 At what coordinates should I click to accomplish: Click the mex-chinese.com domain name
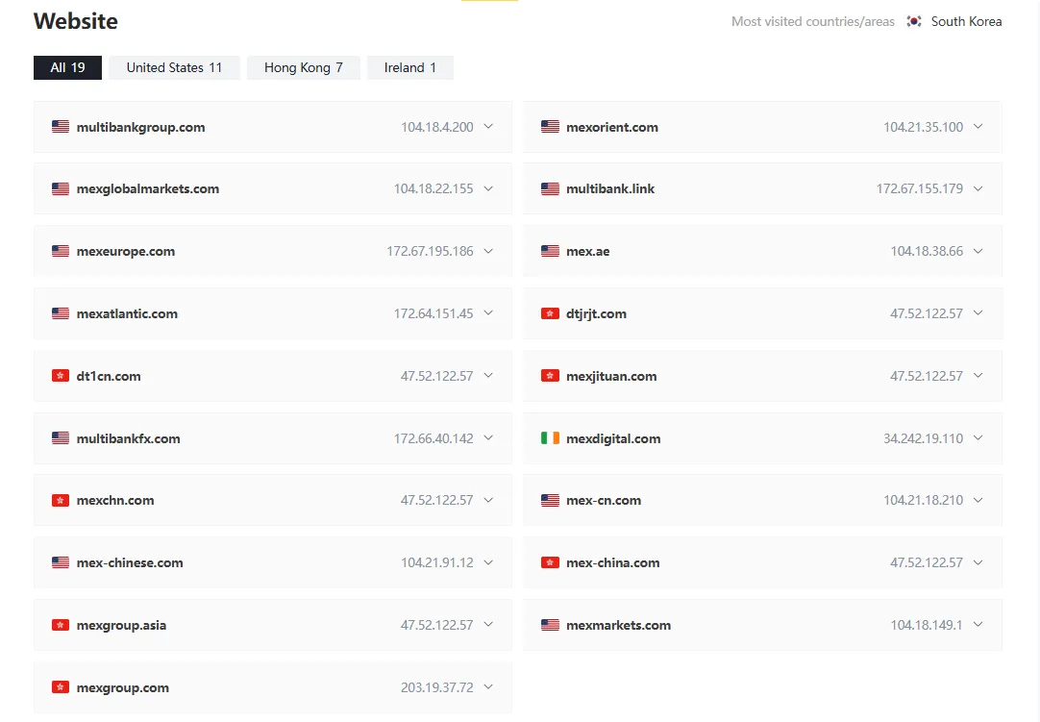coord(130,562)
